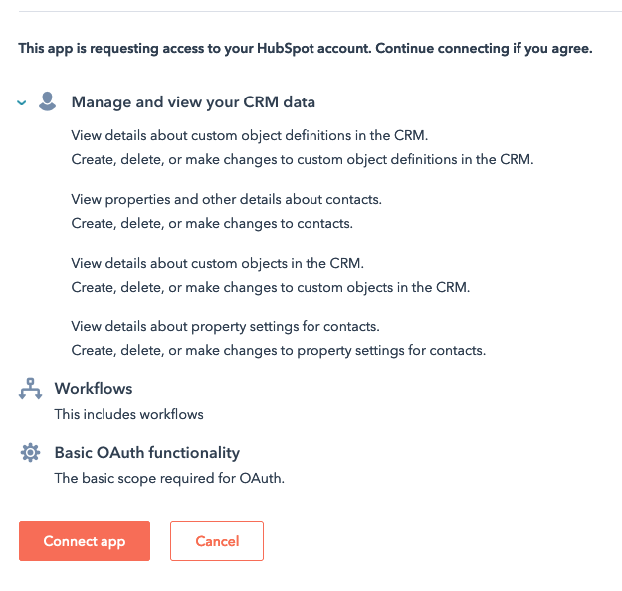The width and height of the screenshot is (622, 591).
Task: Click the contact person icon
Action: tap(47, 101)
